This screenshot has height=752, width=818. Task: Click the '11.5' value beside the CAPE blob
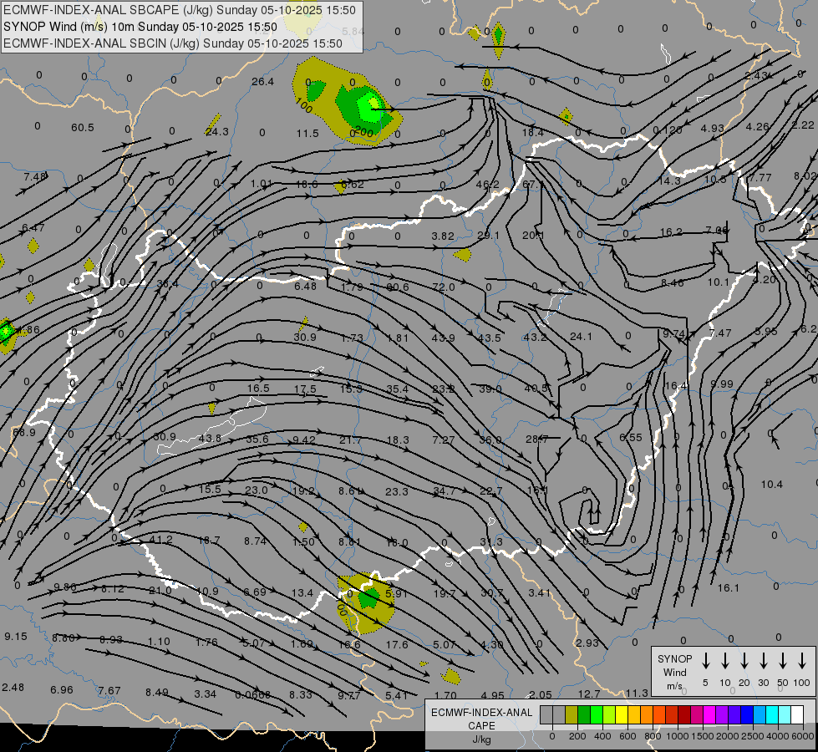(307, 134)
